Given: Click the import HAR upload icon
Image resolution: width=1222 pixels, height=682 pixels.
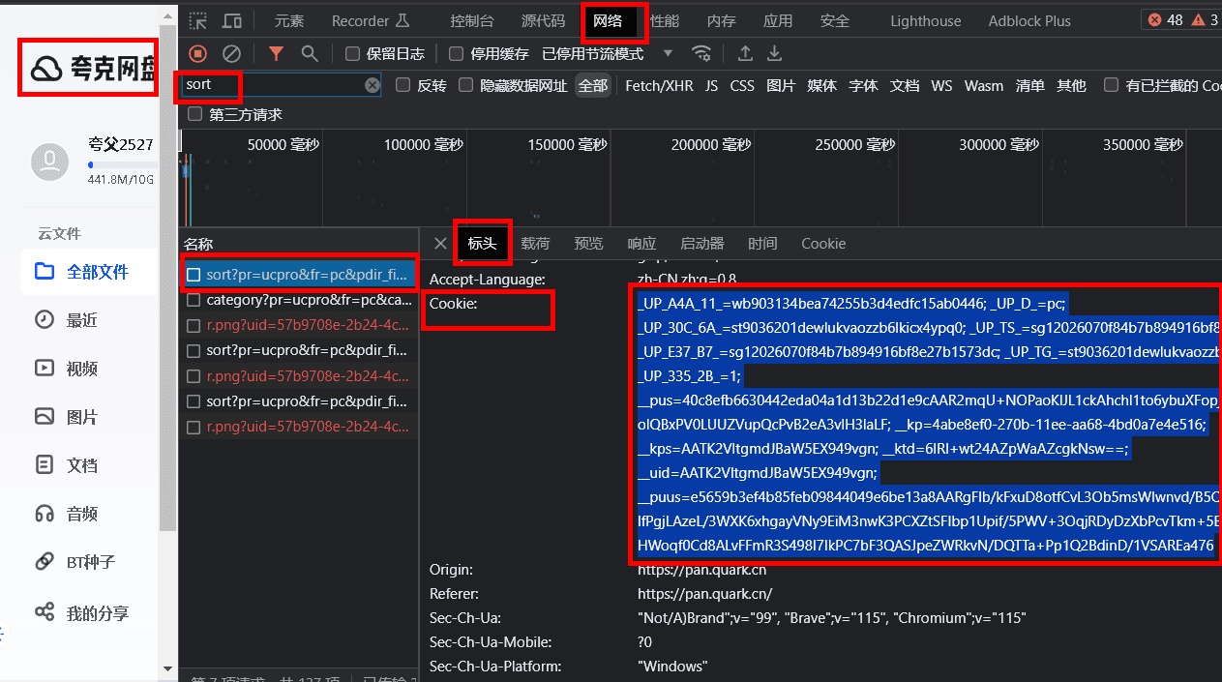Looking at the screenshot, I should point(745,53).
